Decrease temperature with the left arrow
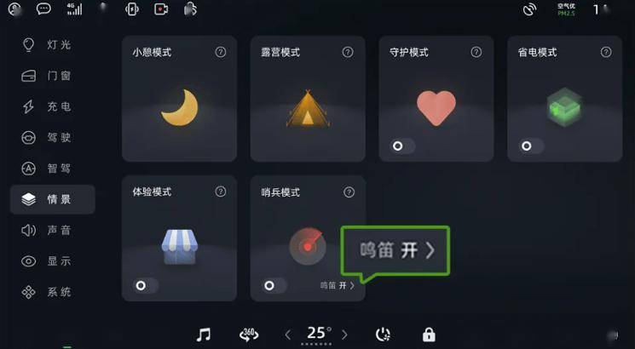 point(287,335)
